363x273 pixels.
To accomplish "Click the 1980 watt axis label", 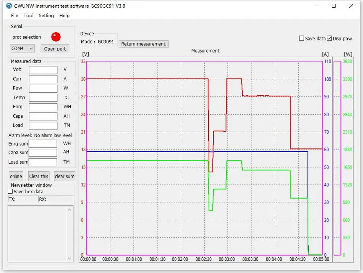I will click(347, 149).
